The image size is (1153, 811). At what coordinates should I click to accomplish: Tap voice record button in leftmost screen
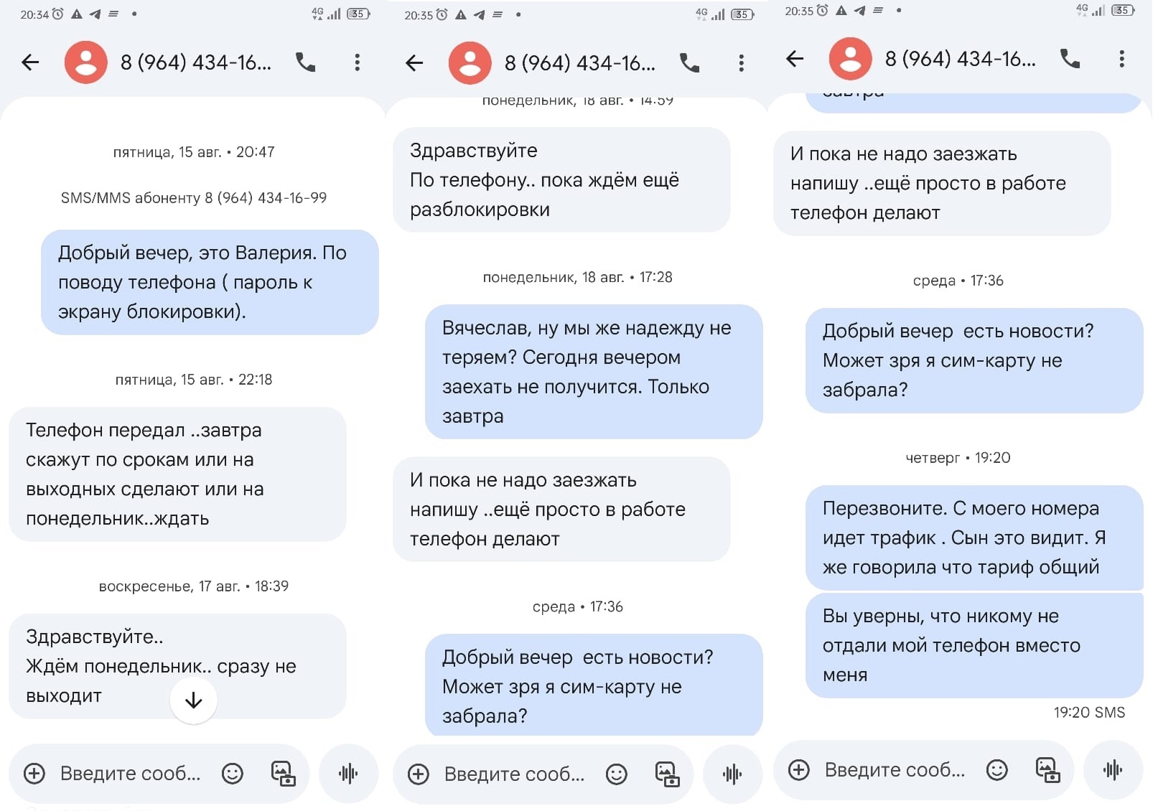pyautogui.click(x=348, y=773)
